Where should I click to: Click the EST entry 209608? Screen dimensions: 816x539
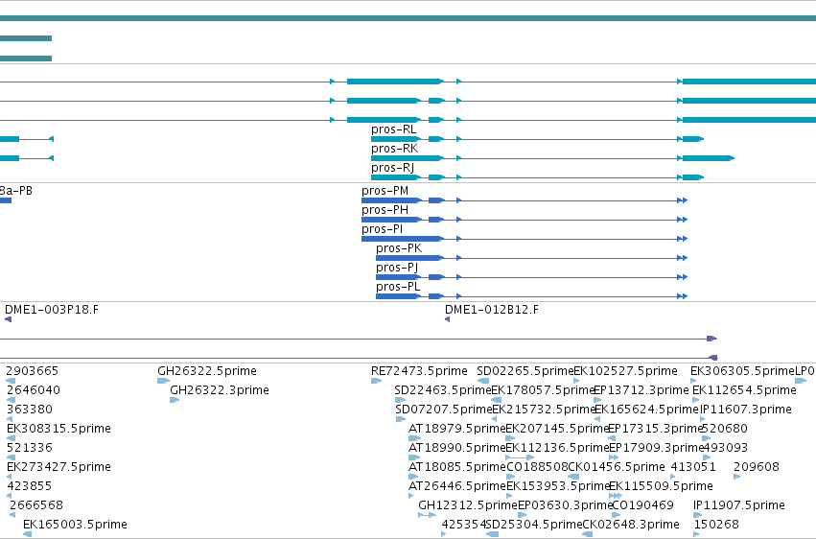(x=757, y=467)
